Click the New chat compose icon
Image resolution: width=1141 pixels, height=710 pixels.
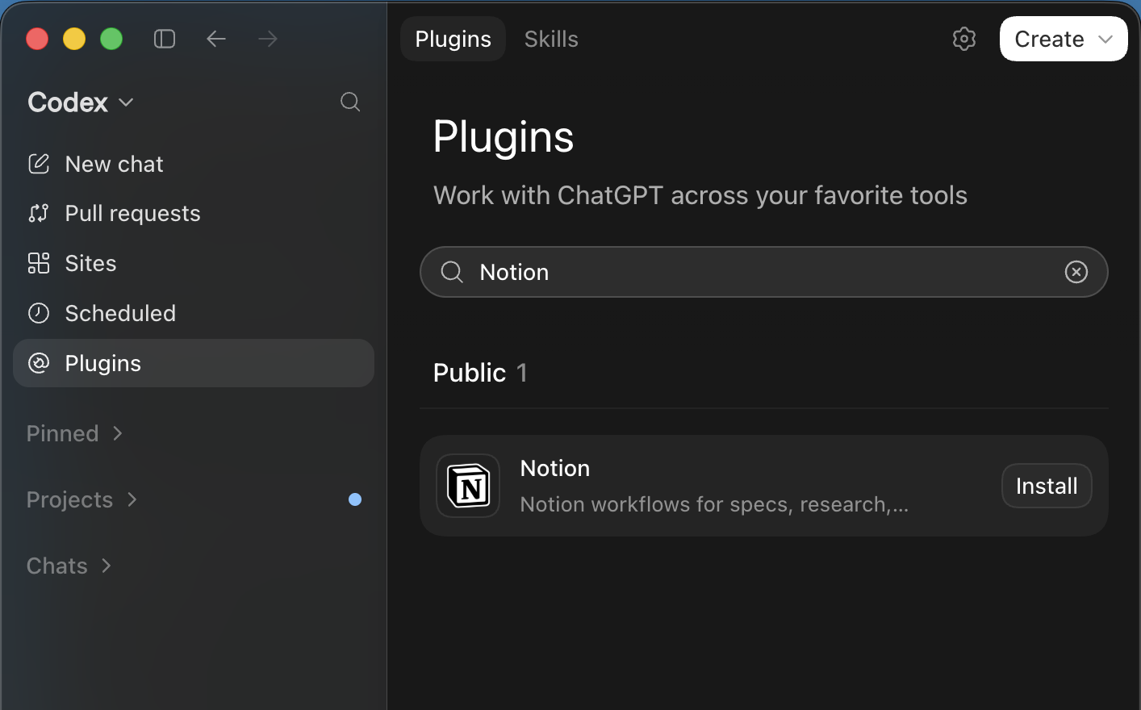coord(39,164)
